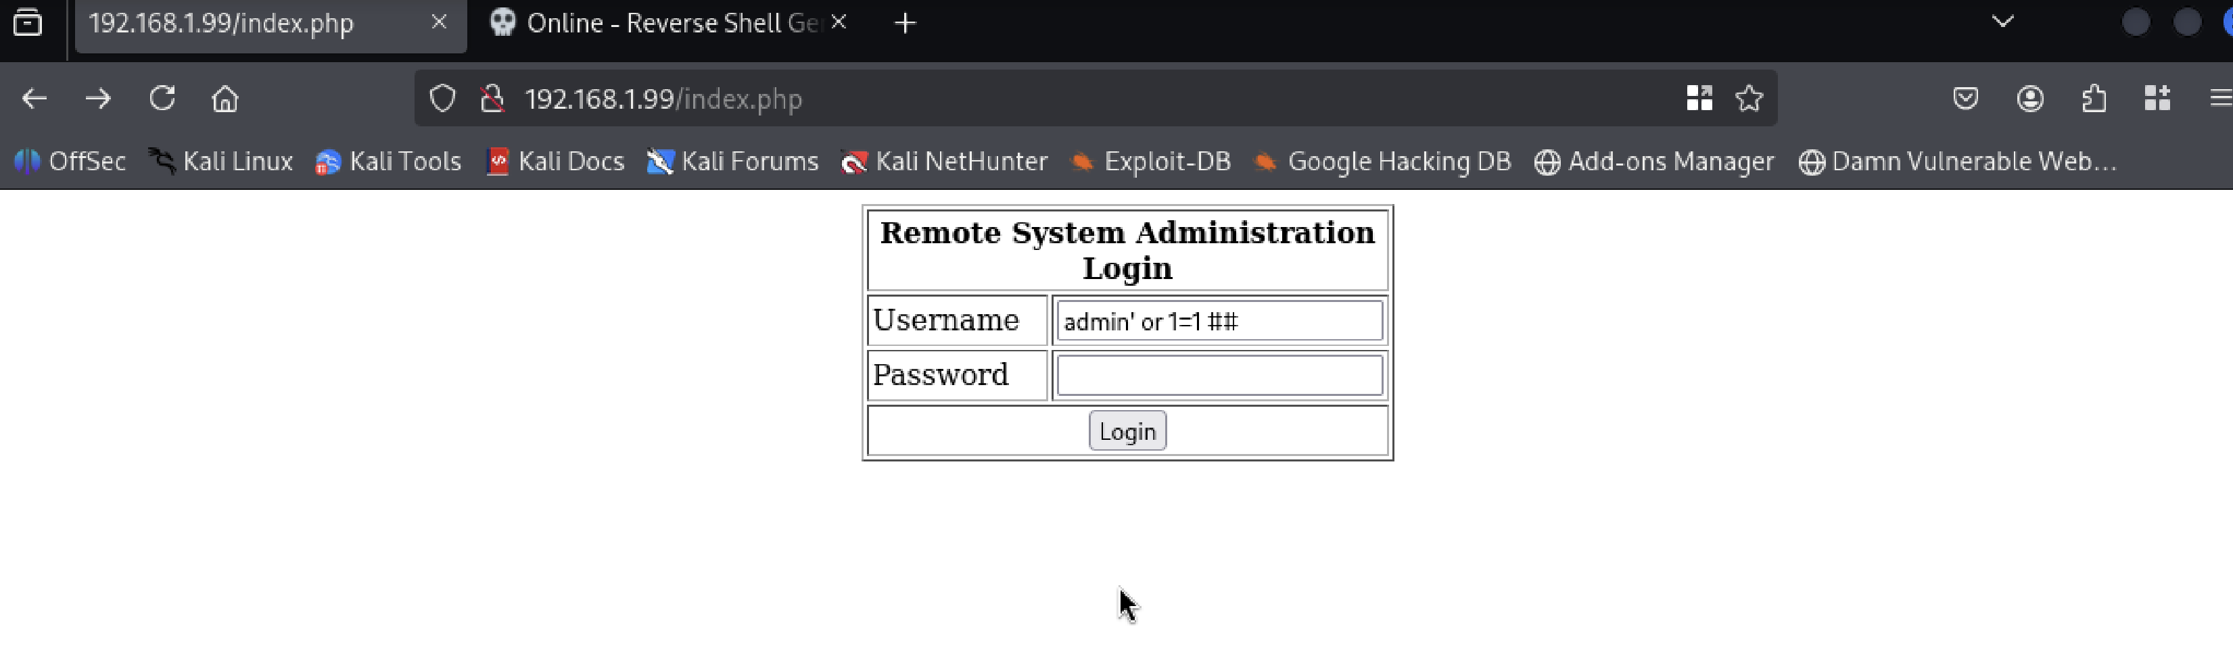The height and width of the screenshot is (654, 2233).
Task: Open the OffSec bookmark
Action: tap(70, 162)
